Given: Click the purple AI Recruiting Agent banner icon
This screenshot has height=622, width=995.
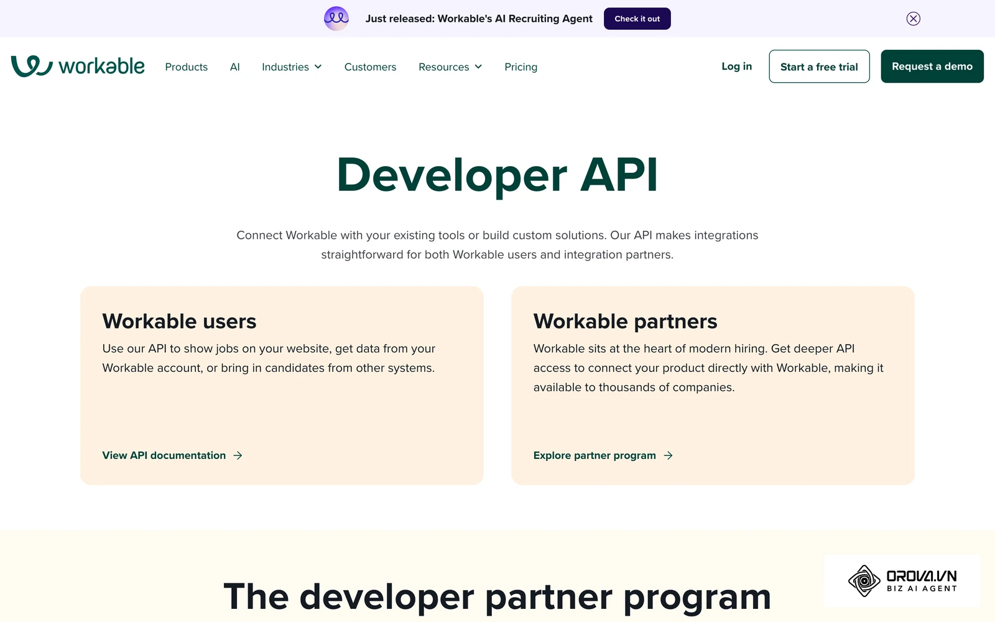Looking at the screenshot, I should pos(336,19).
